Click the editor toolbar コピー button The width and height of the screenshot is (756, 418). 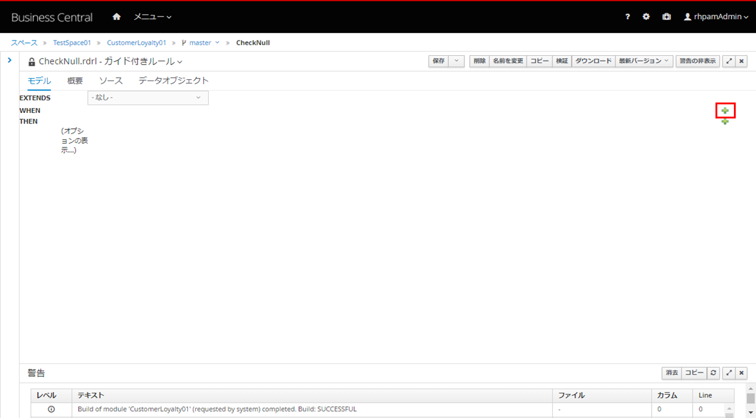(x=540, y=61)
